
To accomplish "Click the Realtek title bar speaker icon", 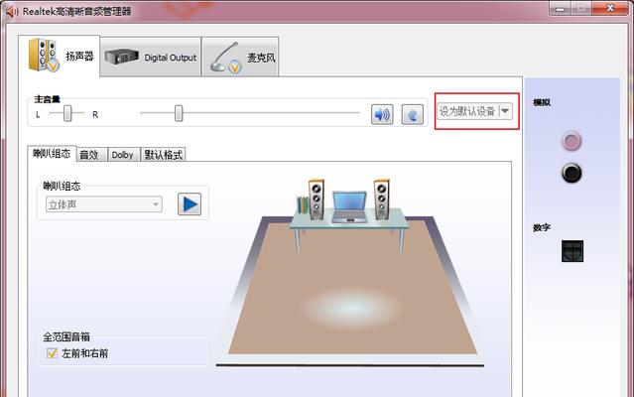I will [x=11, y=11].
